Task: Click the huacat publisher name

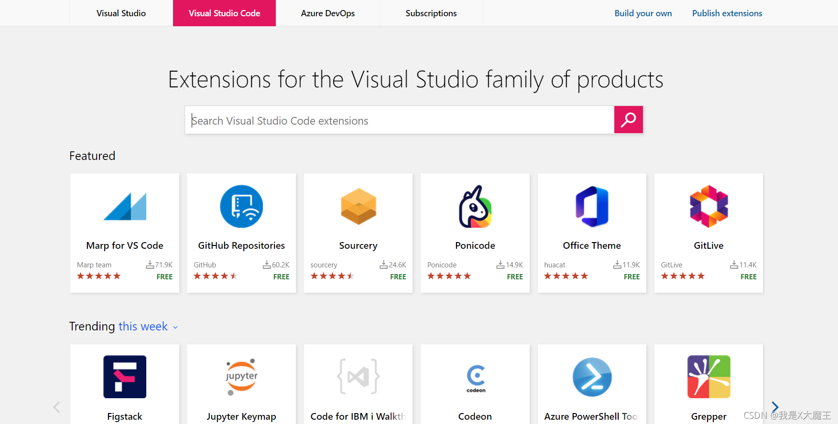Action: click(x=555, y=265)
